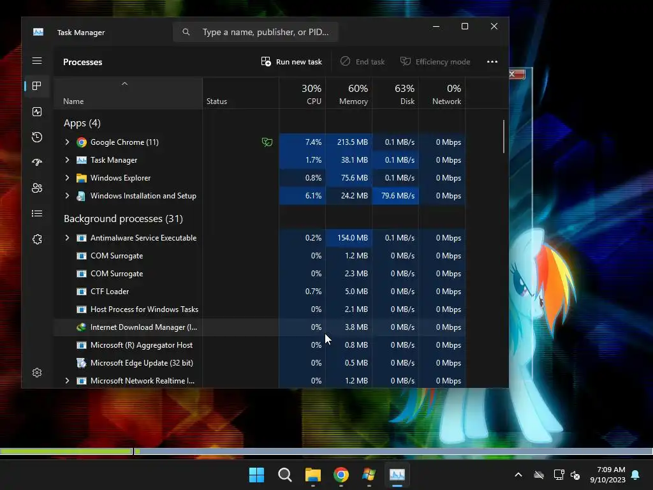The width and height of the screenshot is (653, 490).
Task: Click the End task button
Action: 363,62
